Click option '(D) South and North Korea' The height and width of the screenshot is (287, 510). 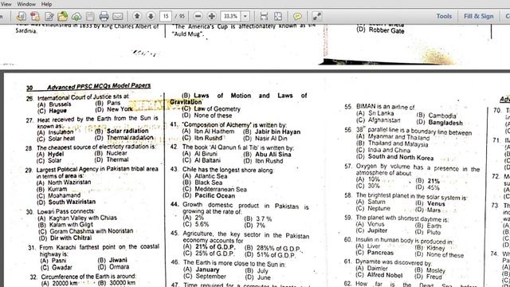coord(395,157)
